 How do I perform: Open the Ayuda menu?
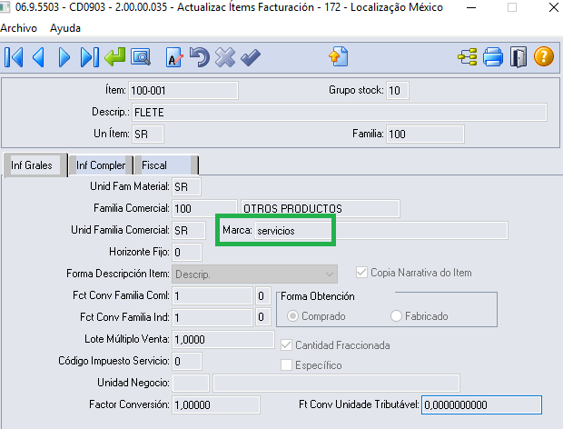(65, 28)
